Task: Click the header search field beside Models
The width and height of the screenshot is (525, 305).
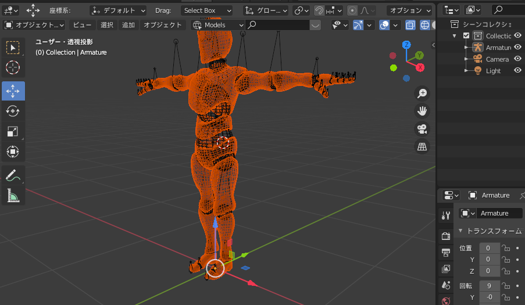Action: (x=277, y=25)
